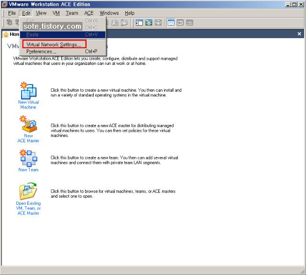306x275 pixels.
Task: Click the Home tab house icon
Action: [x=6, y=34]
